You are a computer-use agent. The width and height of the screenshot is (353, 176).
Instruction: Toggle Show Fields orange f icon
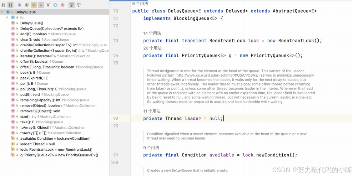[x=34, y=5]
